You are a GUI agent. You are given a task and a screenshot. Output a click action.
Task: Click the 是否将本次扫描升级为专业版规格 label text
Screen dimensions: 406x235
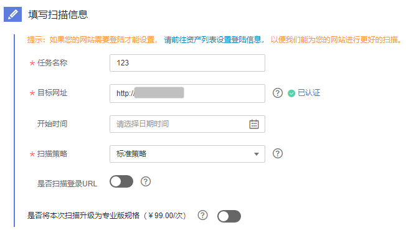click(x=83, y=215)
